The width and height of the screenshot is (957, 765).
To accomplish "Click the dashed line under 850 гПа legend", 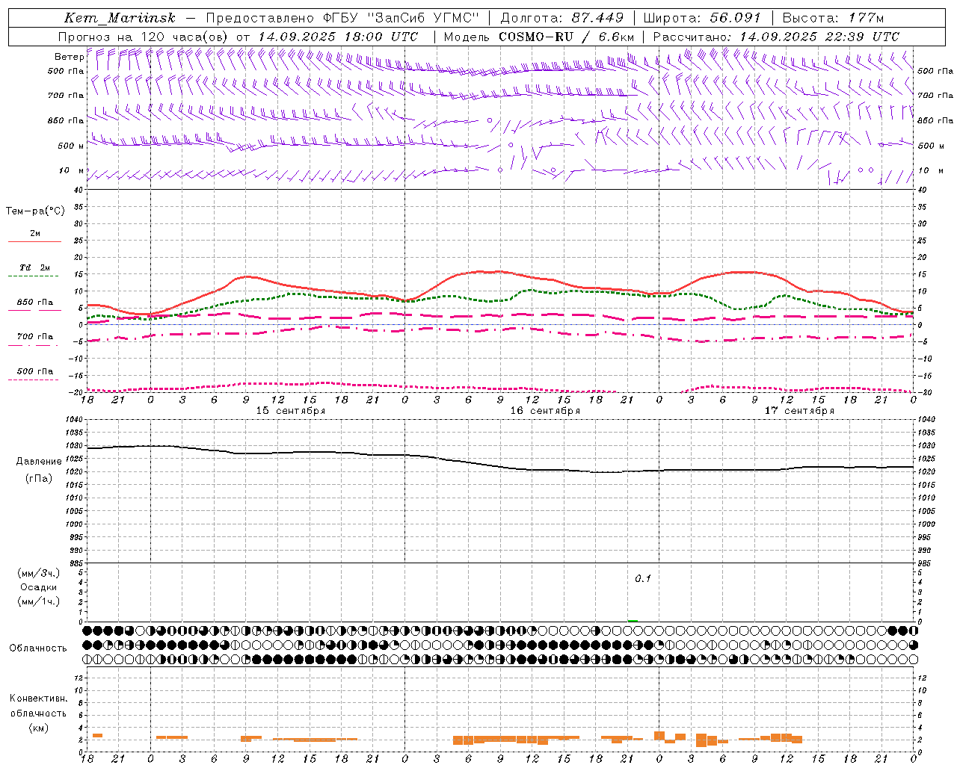I will (33, 311).
